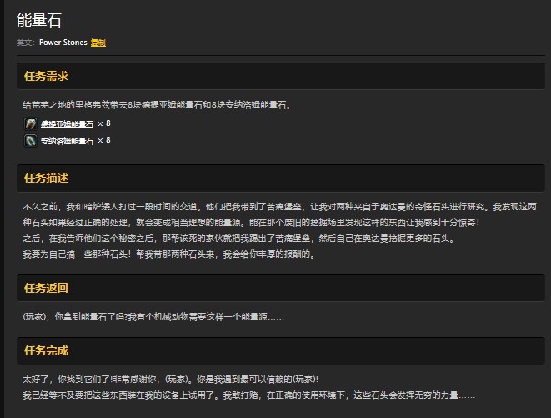Click the × 8 quantity beside 德提亚姆能量石
This screenshot has width=551, height=418.
click(103, 123)
